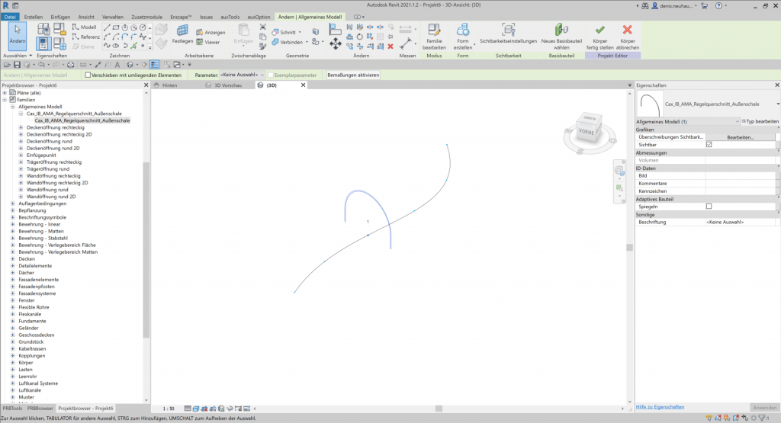Select Neues Basisbauteil wählen tool

pyautogui.click(x=561, y=30)
